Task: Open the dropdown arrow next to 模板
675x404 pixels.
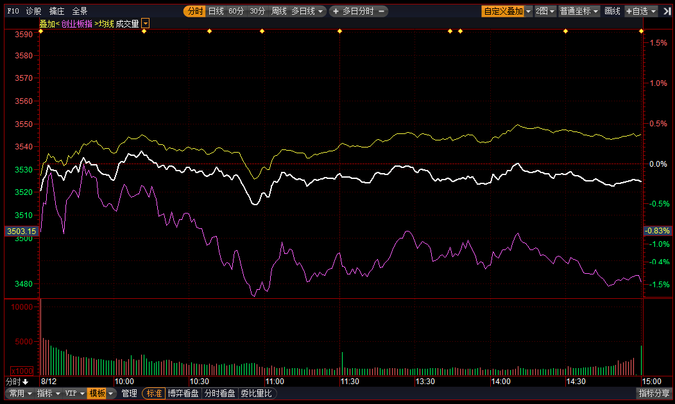Action: pos(111,393)
